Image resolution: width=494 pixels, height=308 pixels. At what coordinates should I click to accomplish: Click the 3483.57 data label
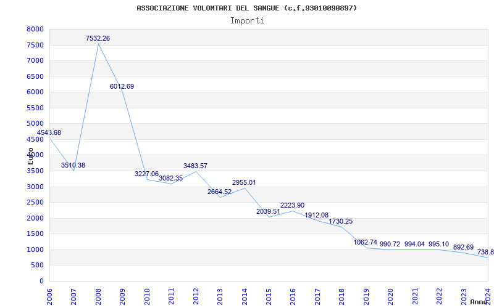[x=195, y=166]
